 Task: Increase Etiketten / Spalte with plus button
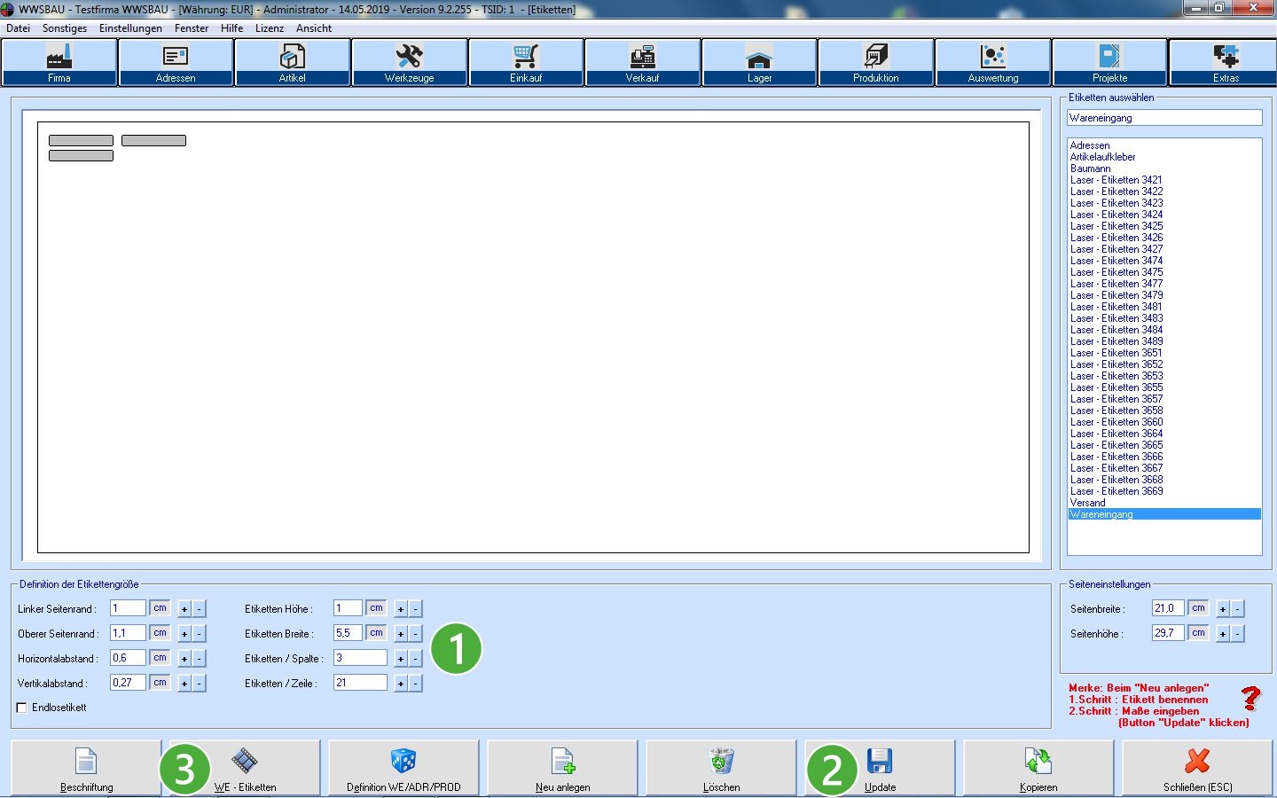401,659
